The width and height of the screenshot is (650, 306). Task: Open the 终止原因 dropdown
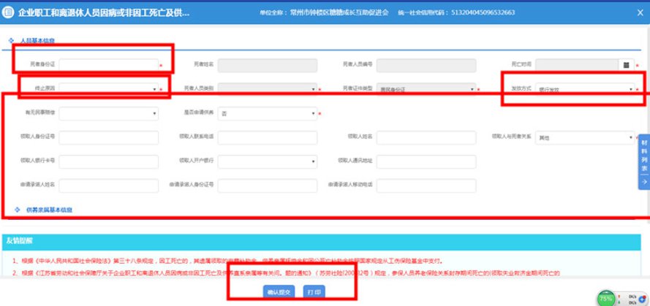(109, 89)
